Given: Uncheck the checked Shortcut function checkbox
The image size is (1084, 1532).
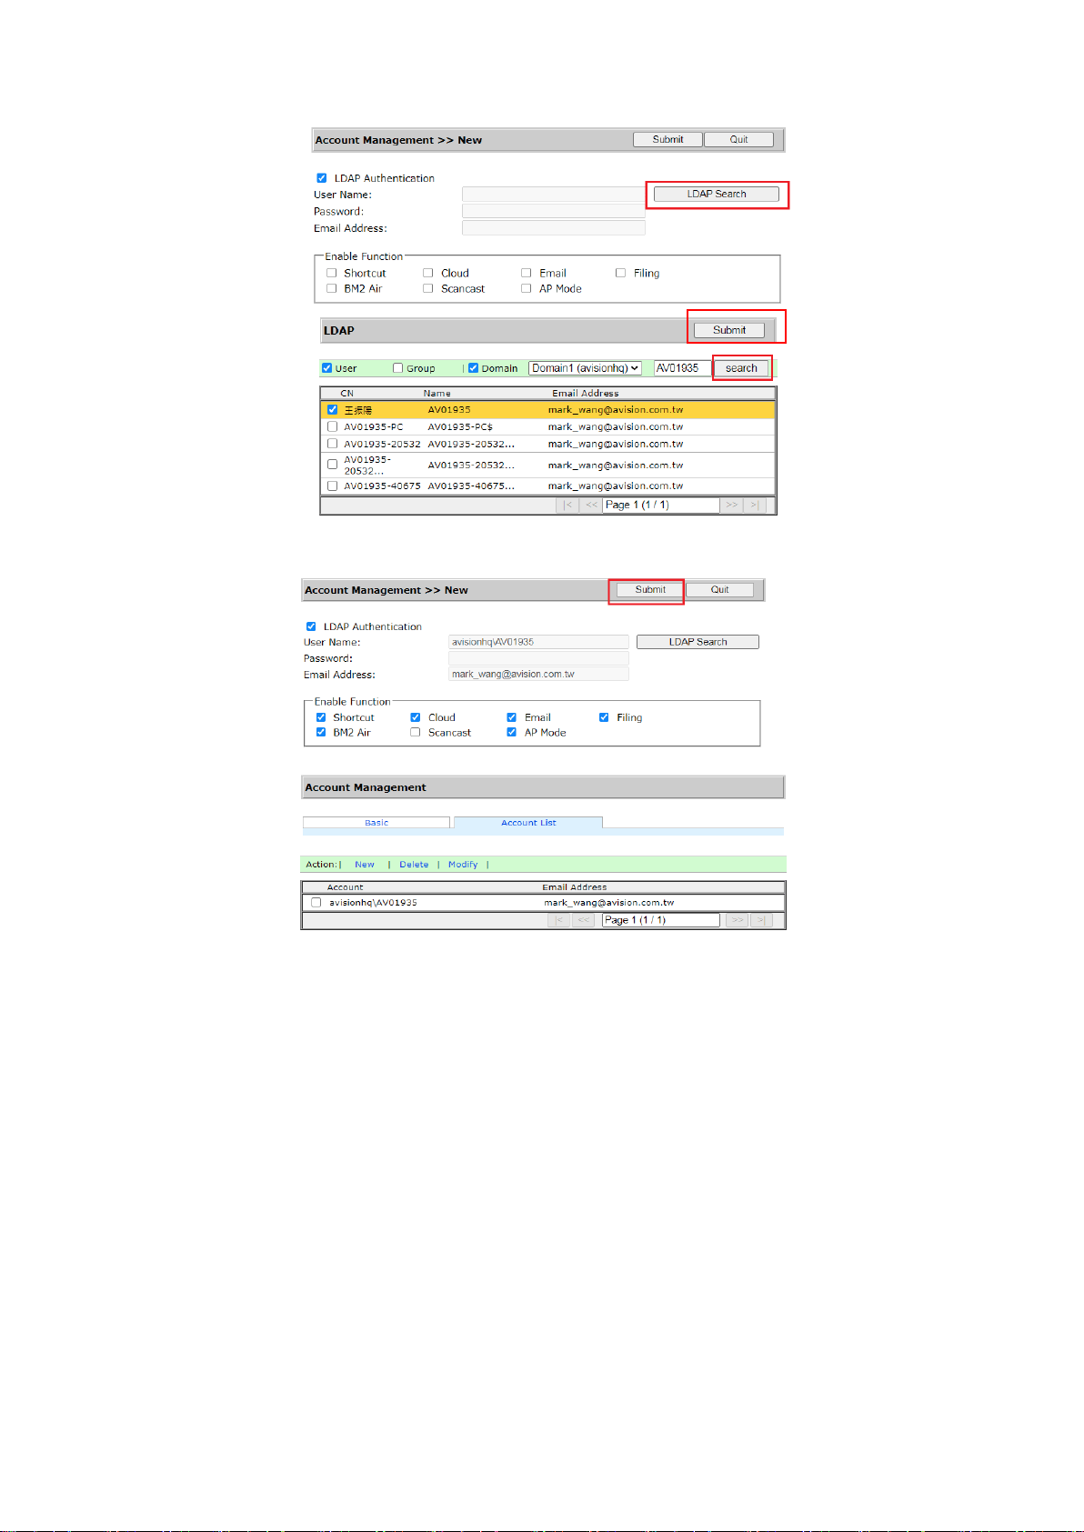Looking at the screenshot, I should point(321,717).
